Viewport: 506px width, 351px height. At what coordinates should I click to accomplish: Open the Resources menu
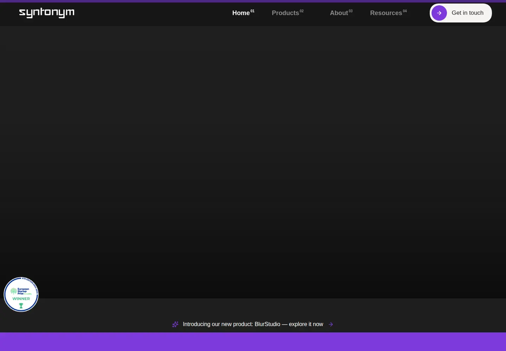click(x=388, y=13)
